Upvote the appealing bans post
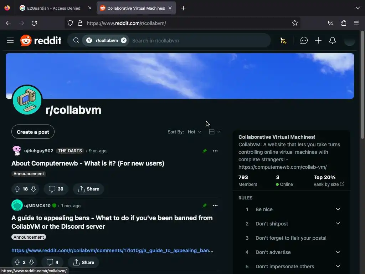The height and width of the screenshot is (274, 365). [17, 262]
